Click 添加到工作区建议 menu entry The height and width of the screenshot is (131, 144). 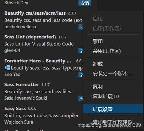tap(113, 122)
